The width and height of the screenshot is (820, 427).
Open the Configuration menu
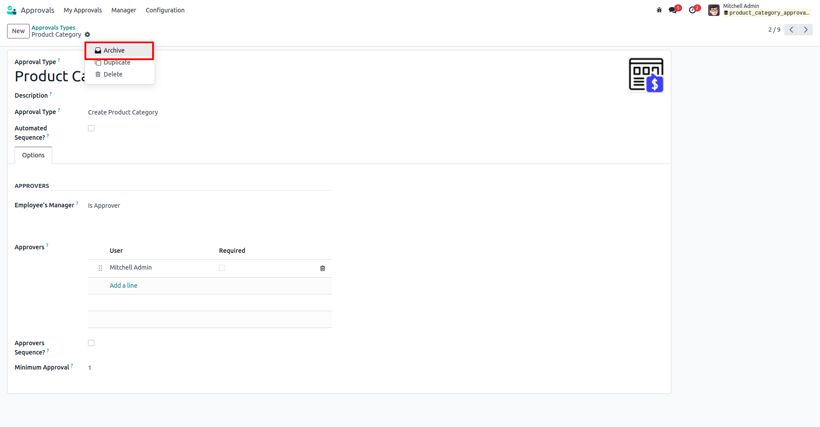(165, 10)
